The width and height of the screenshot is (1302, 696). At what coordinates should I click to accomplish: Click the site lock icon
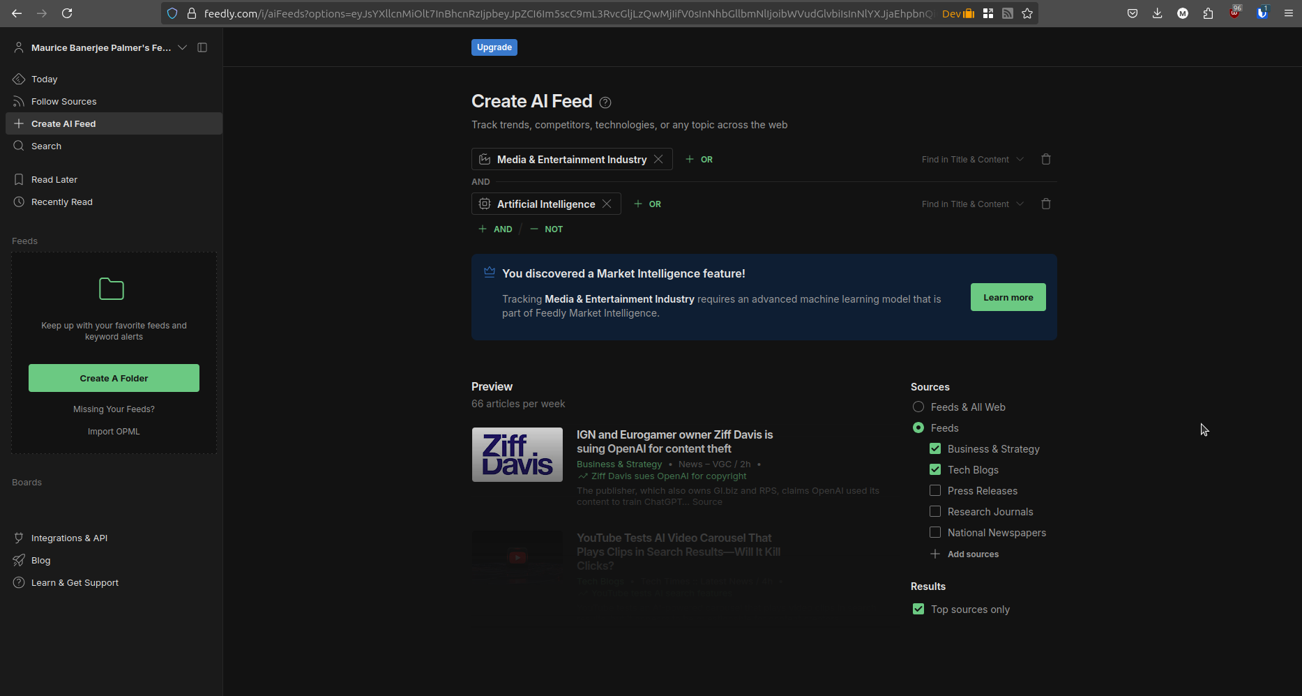(x=192, y=13)
